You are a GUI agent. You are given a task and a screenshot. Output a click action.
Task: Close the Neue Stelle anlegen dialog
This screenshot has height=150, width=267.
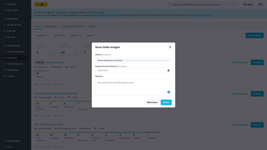click(x=170, y=47)
